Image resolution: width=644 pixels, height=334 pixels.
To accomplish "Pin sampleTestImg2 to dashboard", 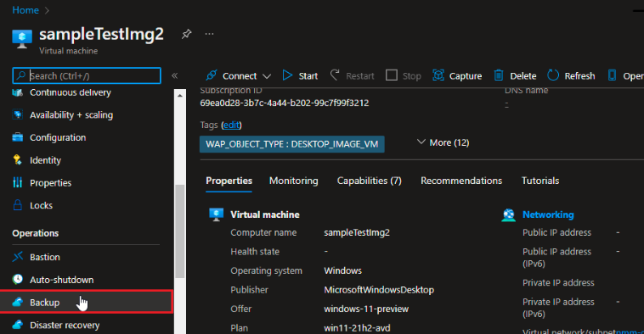I will [186, 34].
